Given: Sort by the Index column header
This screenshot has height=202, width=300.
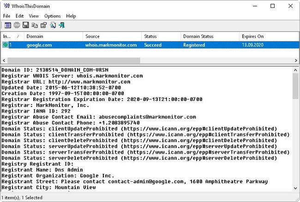Looking at the screenshot, I should click(12, 36).
